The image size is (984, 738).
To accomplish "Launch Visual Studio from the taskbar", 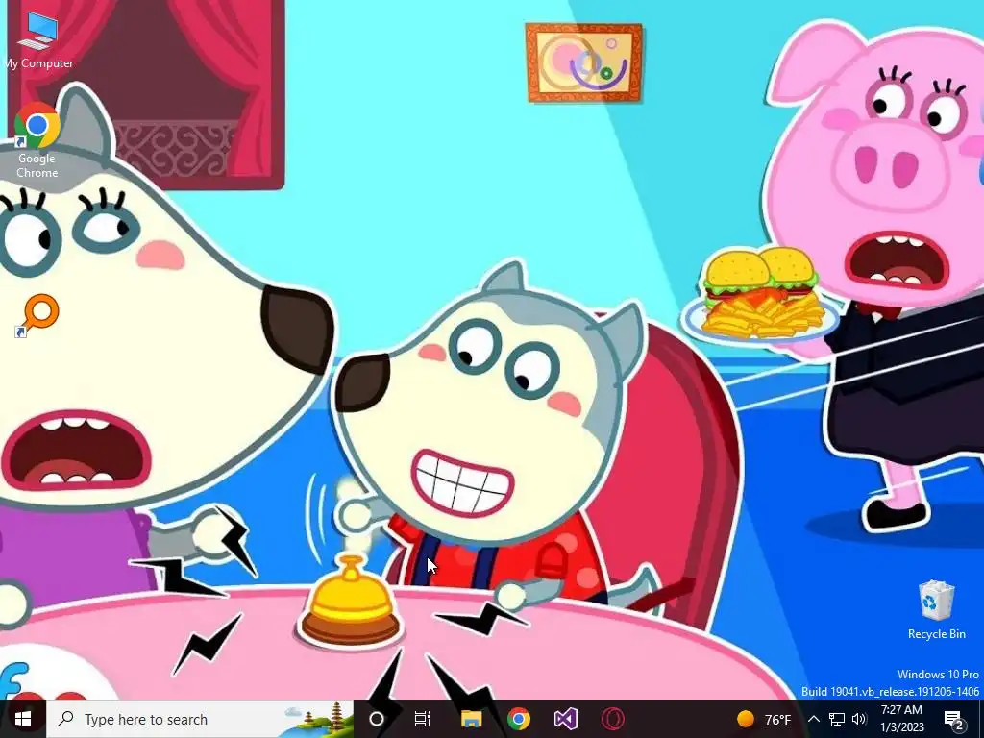I will click(x=565, y=719).
